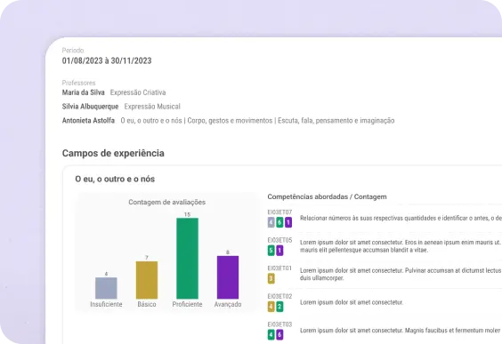Select the green 2 badge under EI03ET02
The width and height of the screenshot is (502, 344).
tap(279, 307)
